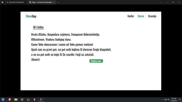Show hidden system tray icons
This screenshot has width=182, height=102.
tap(163, 100)
